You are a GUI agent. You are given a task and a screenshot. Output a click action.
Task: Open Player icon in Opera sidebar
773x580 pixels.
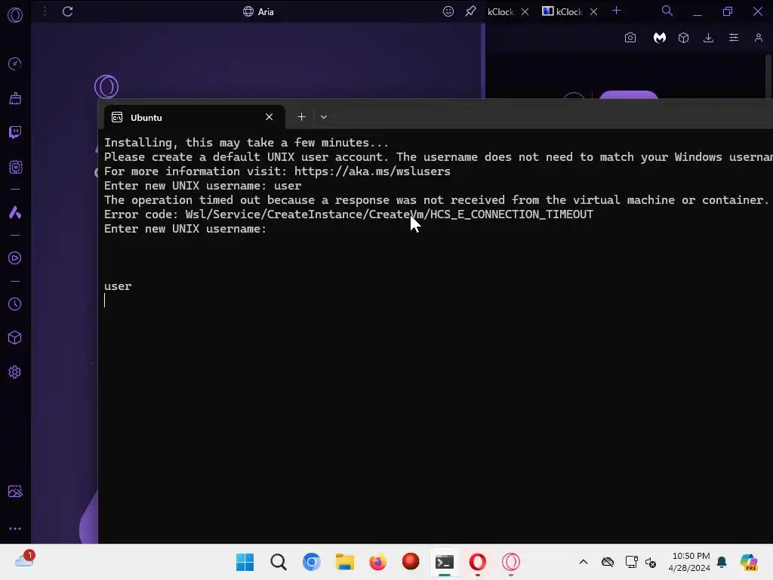coord(15,258)
